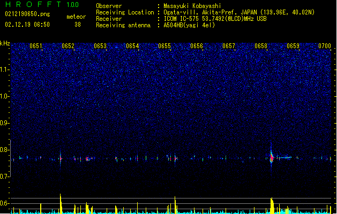This screenshot has height=214, width=337.
Task: Click the meteor count value 38
Action: pyautogui.click(x=78, y=25)
